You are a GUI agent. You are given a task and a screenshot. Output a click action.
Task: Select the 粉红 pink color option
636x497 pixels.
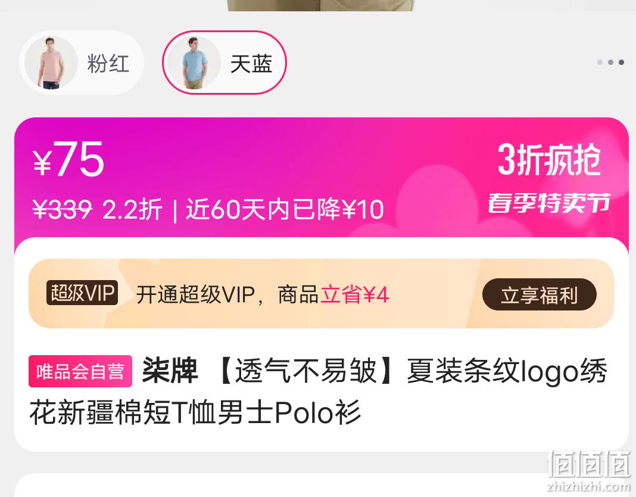pos(82,63)
